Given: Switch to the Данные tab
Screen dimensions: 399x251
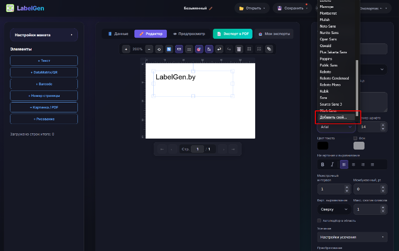Looking at the screenshot, I should 118,33.
